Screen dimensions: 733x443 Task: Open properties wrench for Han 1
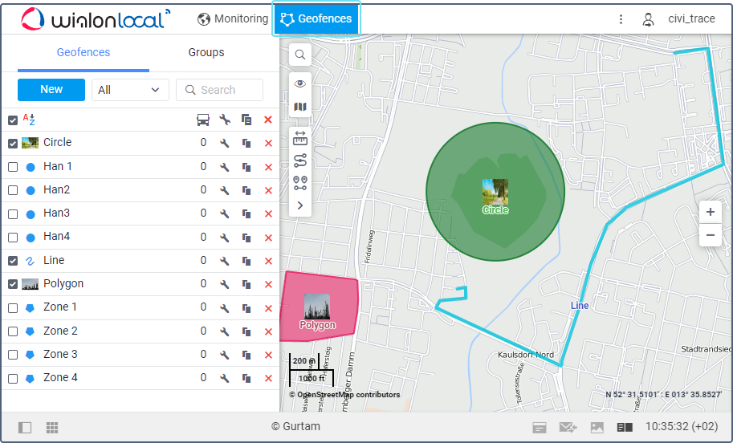point(226,167)
